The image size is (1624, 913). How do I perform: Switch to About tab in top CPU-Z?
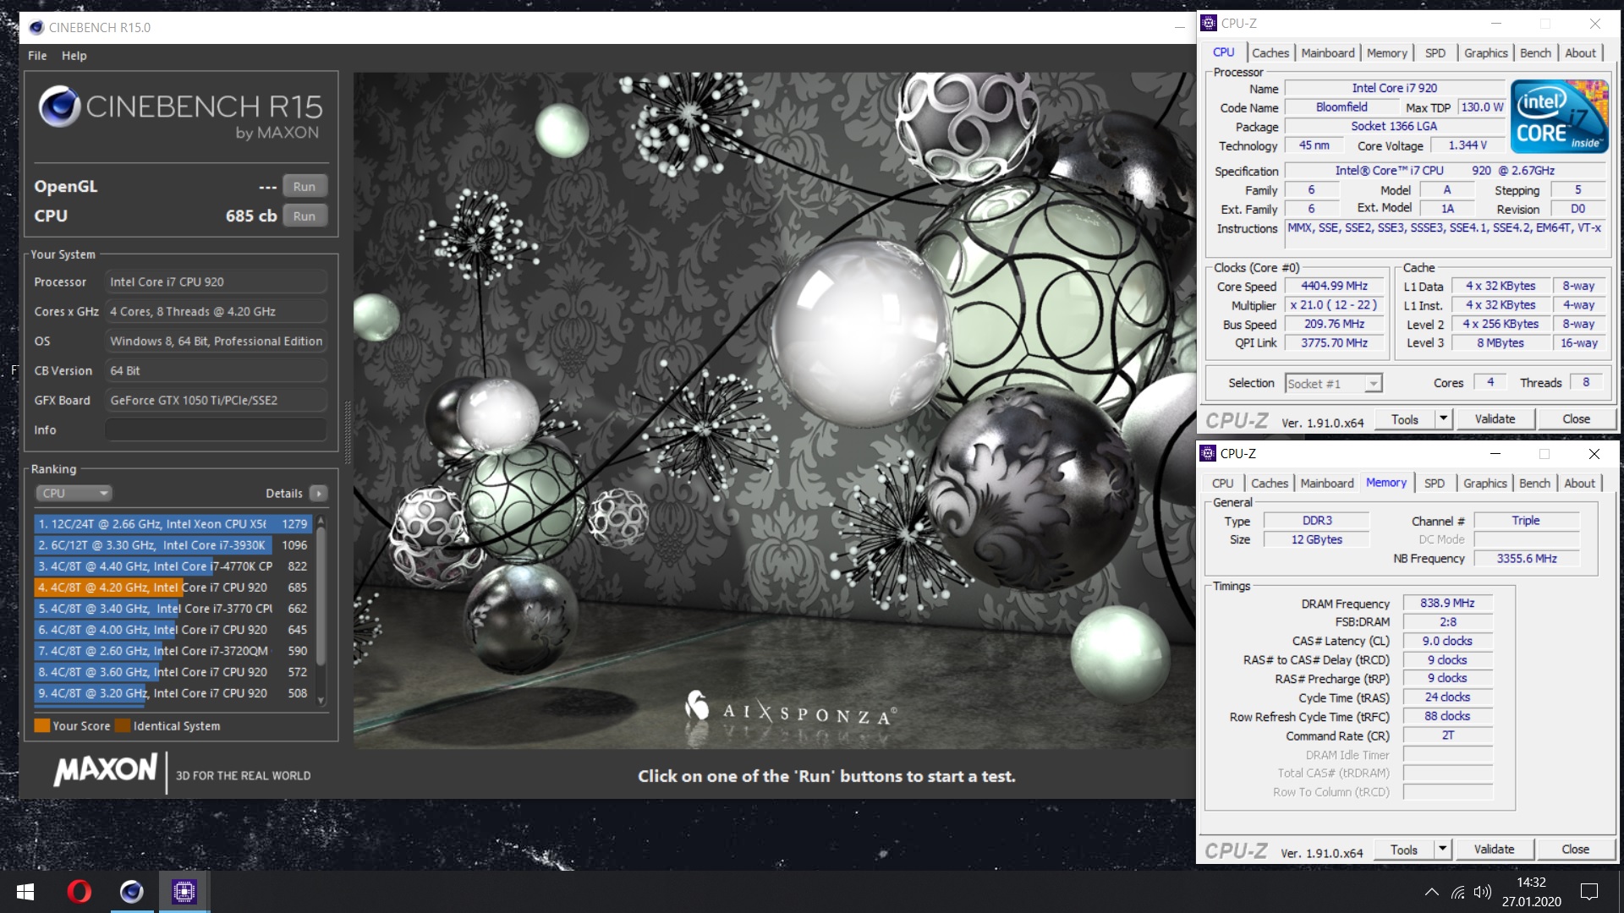[1580, 52]
